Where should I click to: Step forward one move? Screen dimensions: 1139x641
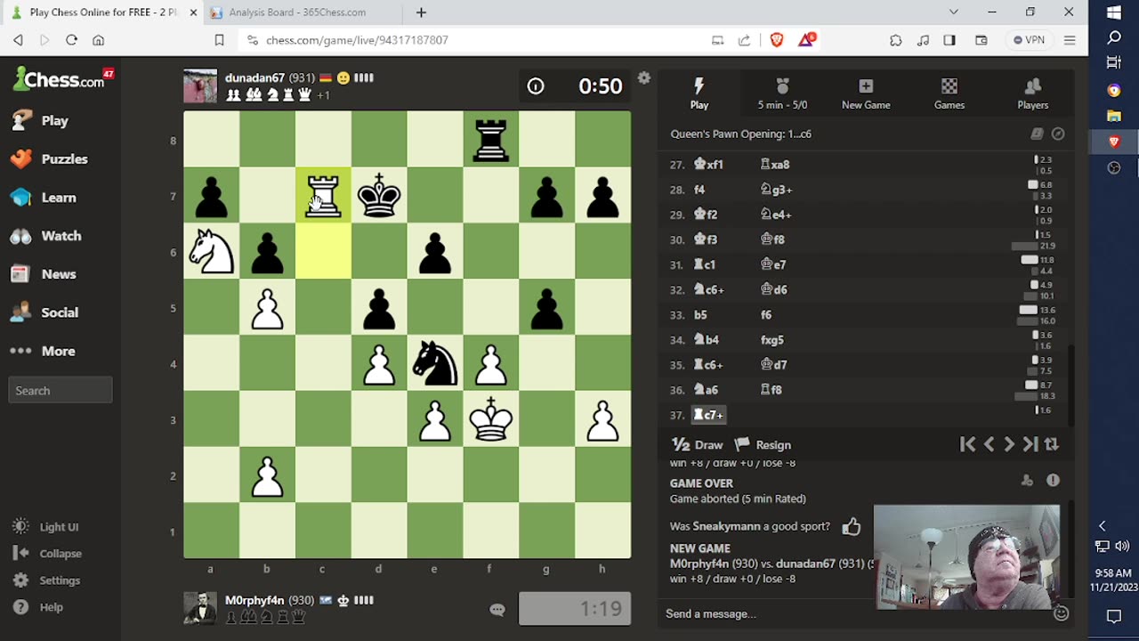(1009, 444)
